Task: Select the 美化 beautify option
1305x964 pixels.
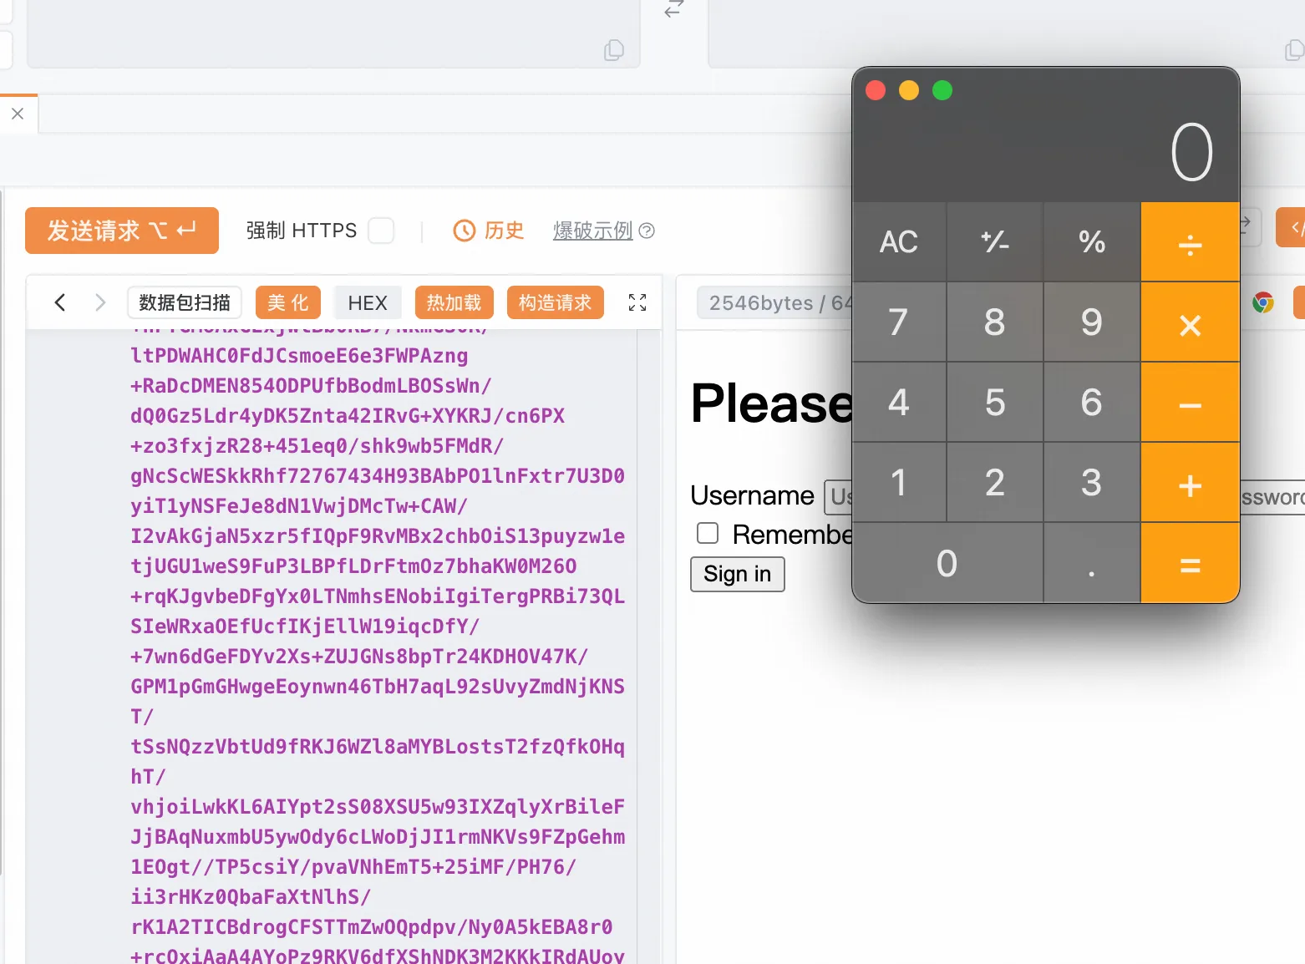Action: (x=288, y=302)
